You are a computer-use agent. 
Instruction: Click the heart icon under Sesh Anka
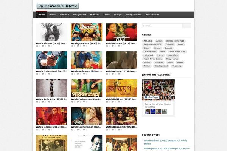(x=49, y=102)
